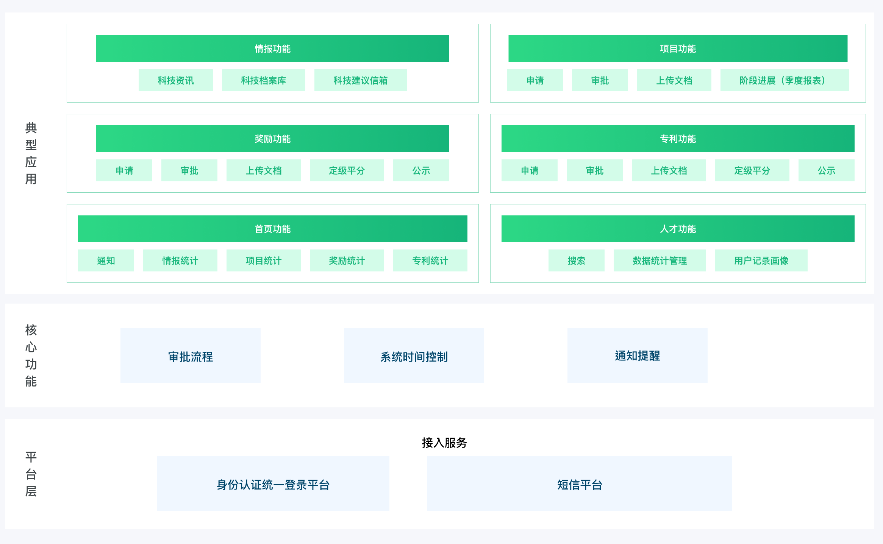Click the 身份认证统一登录平台 block
The height and width of the screenshot is (544, 883).
pos(273,483)
